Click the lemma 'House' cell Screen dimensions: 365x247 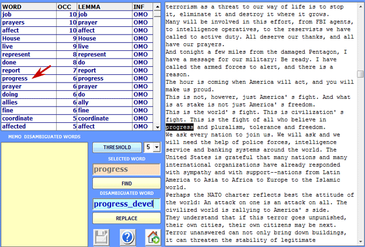(105, 38)
